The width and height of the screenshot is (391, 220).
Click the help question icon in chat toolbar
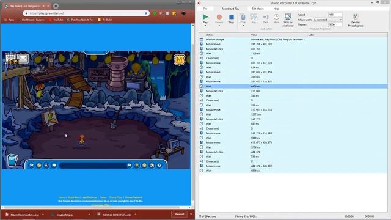(x=159, y=165)
